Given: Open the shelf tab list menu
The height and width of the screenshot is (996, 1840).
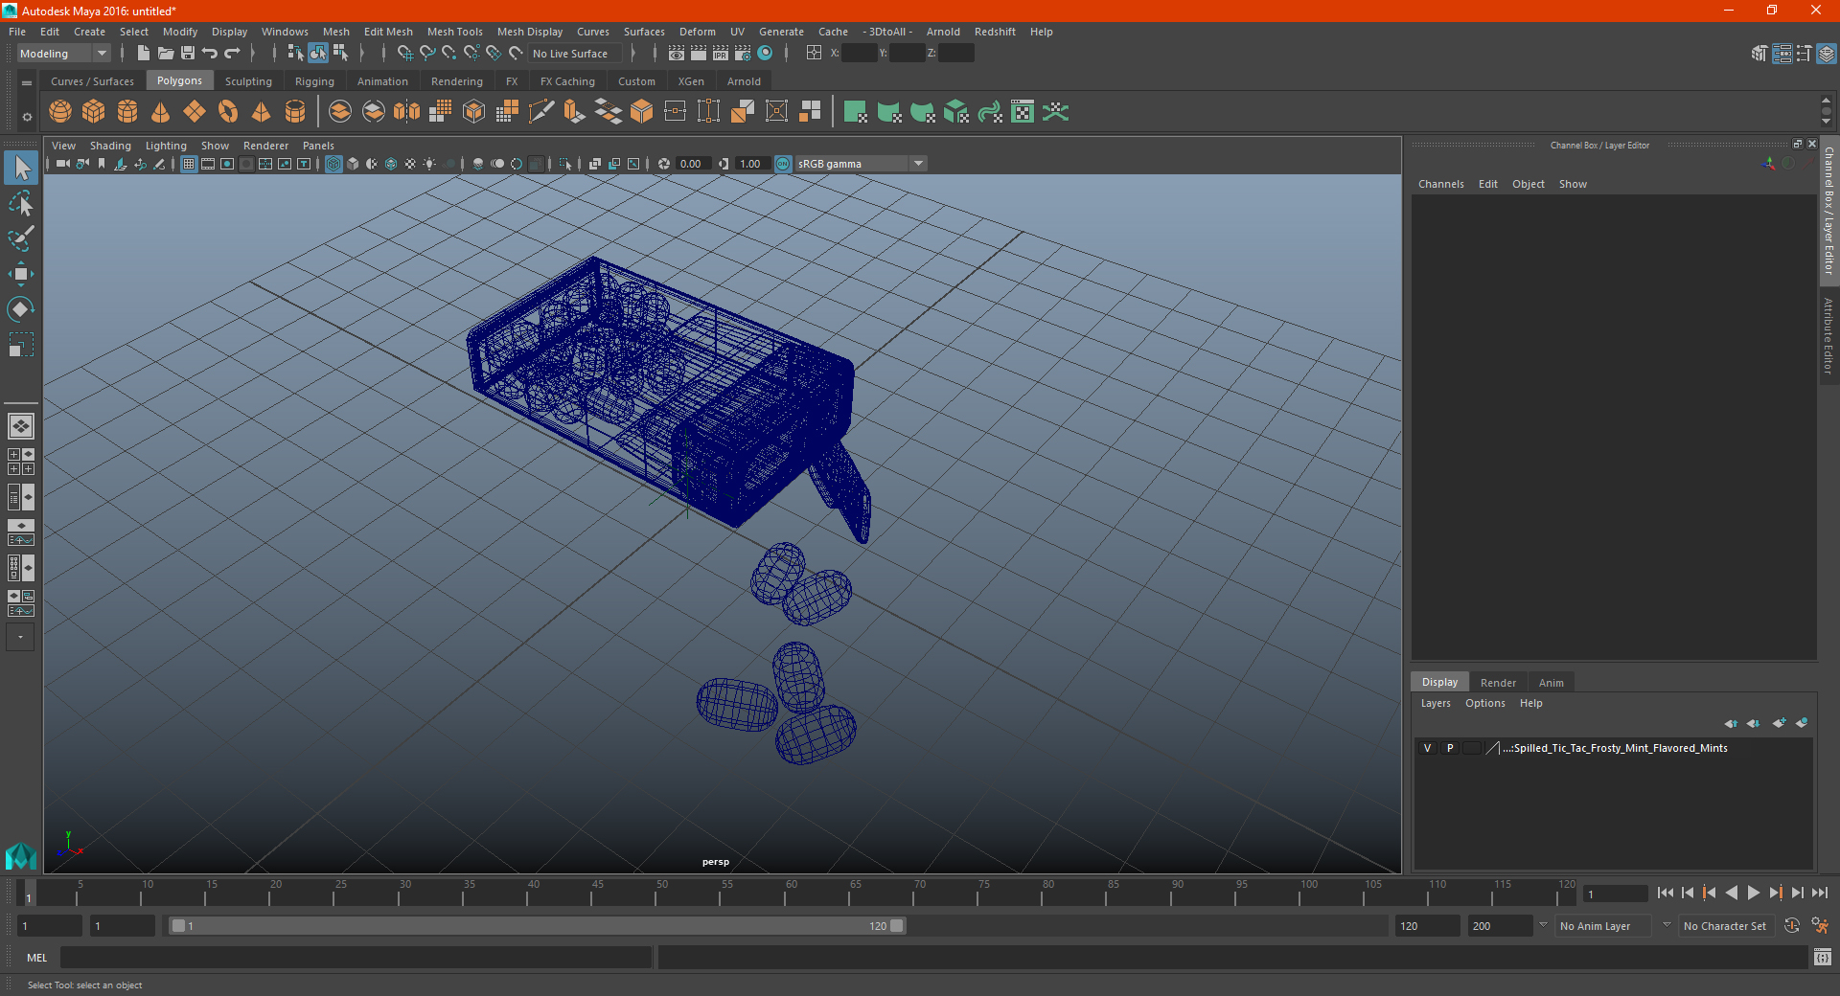Looking at the screenshot, I should point(27,82).
